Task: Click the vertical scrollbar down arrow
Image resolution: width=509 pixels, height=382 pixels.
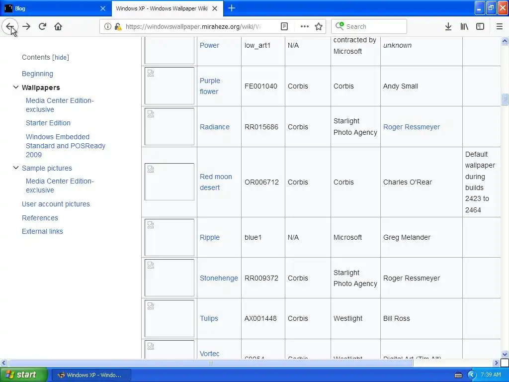Action: tap(505, 354)
